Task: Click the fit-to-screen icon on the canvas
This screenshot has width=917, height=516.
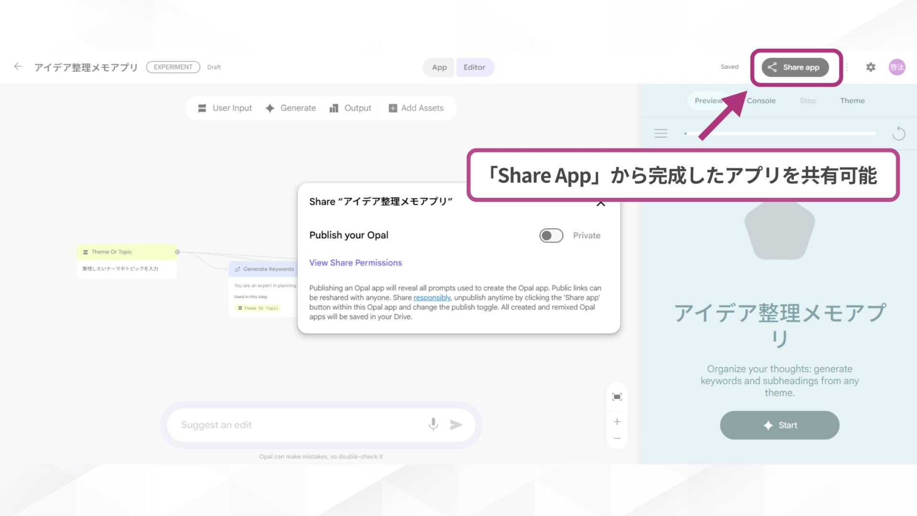Action: coord(617,397)
